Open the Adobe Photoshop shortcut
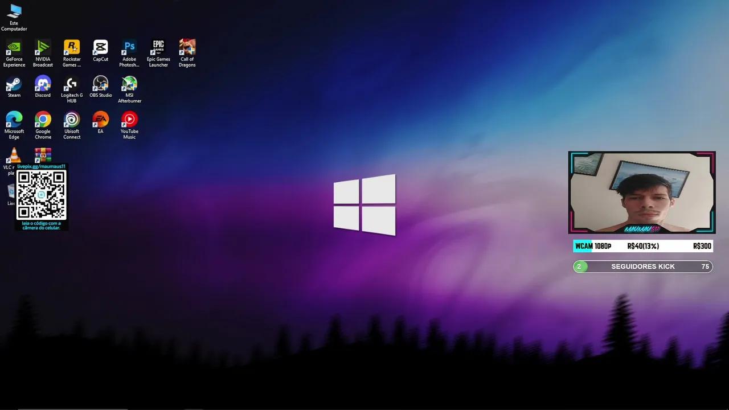729x410 pixels. click(129, 54)
